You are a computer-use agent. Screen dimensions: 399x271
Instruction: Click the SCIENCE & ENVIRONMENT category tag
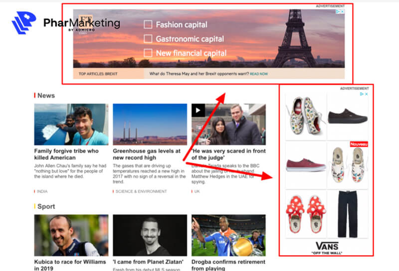point(141,191)
